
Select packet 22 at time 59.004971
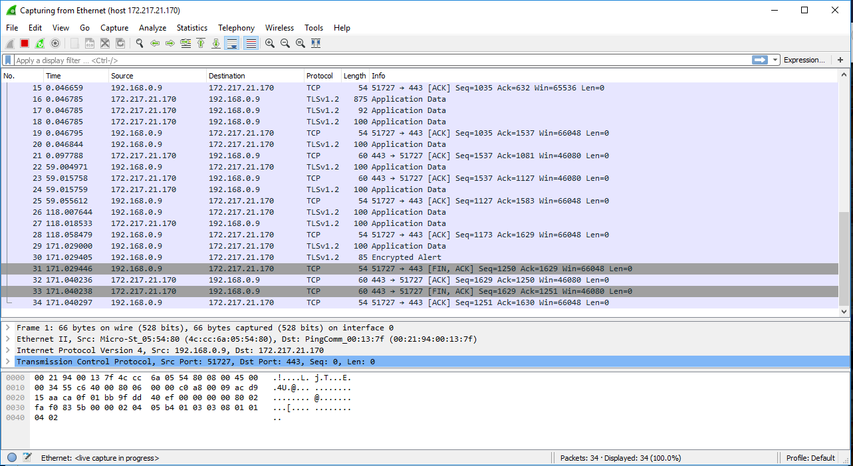coord(420,167)
